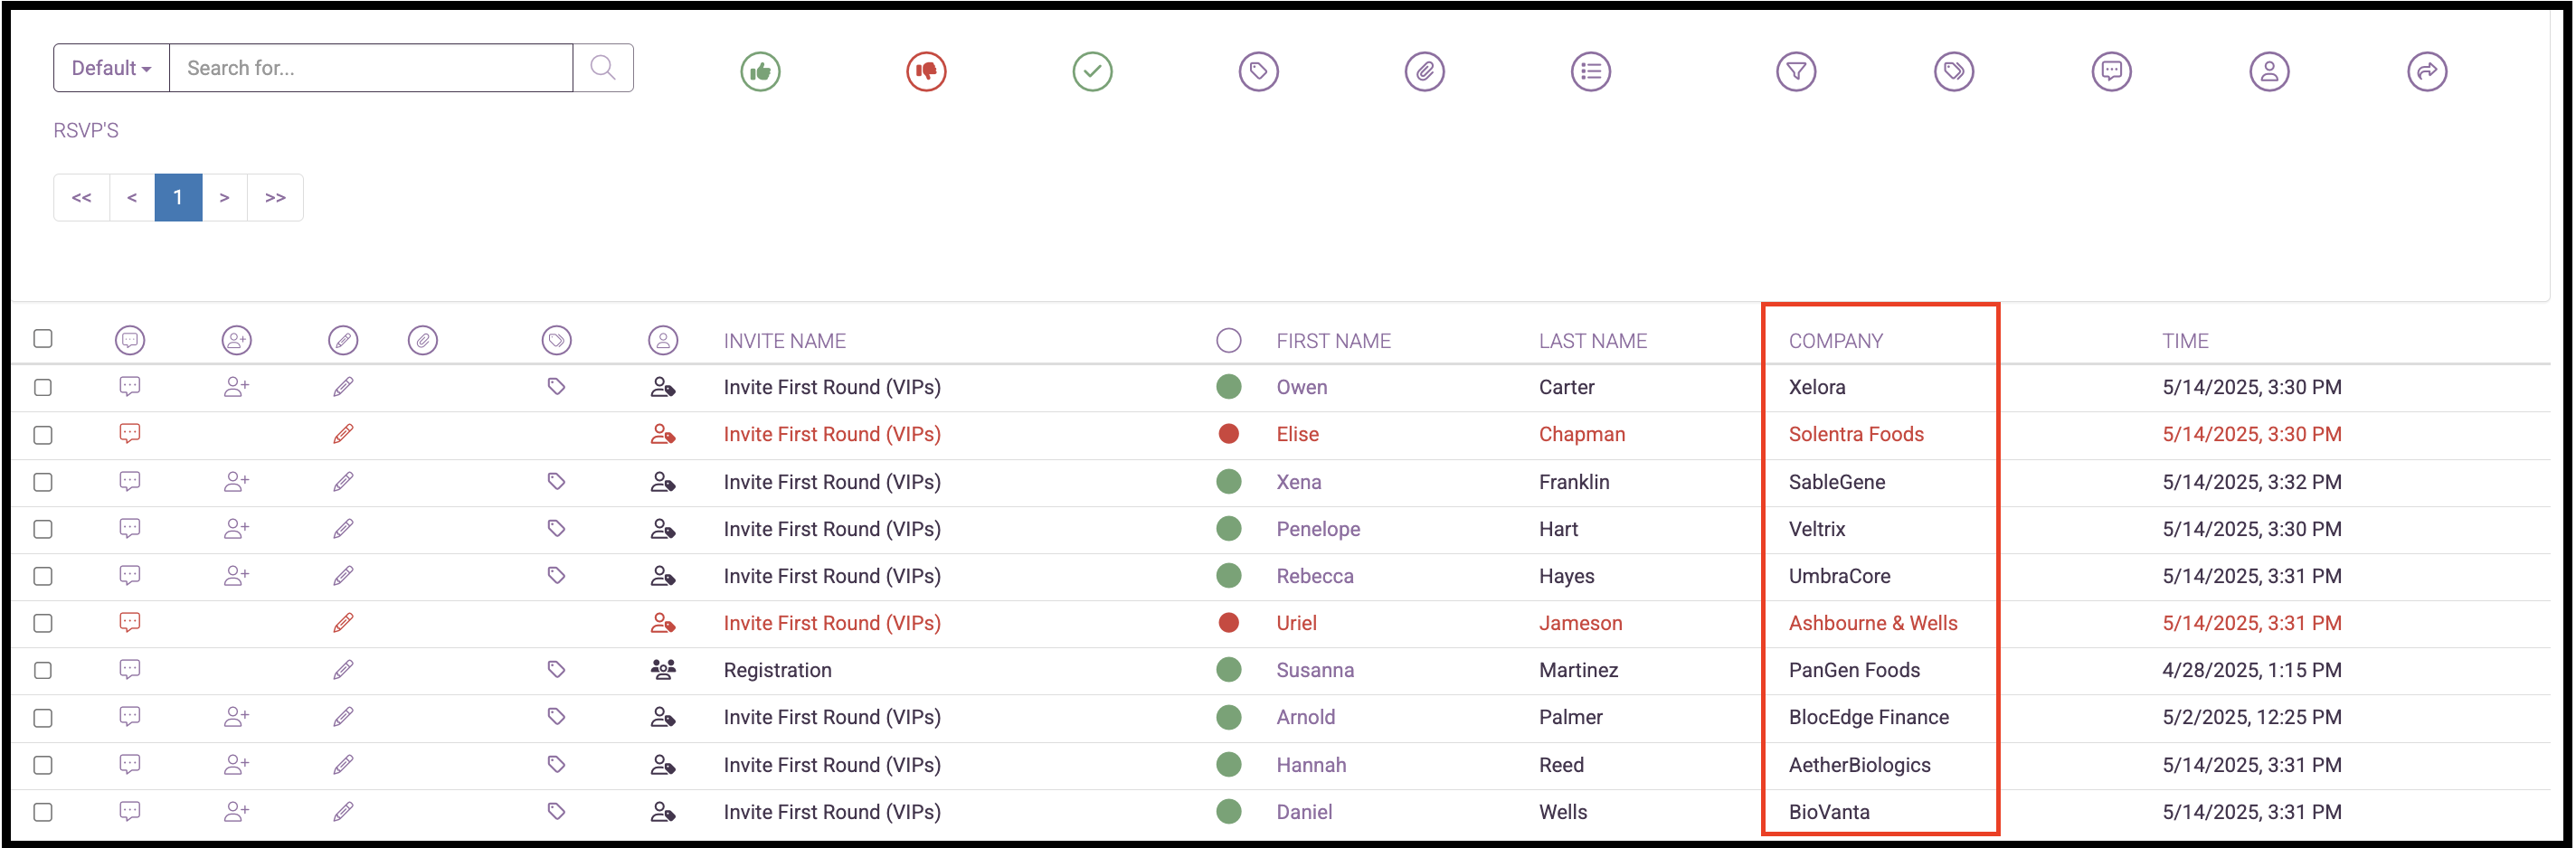Click company cell BlocEdge Finance

tap(1868, 717)
